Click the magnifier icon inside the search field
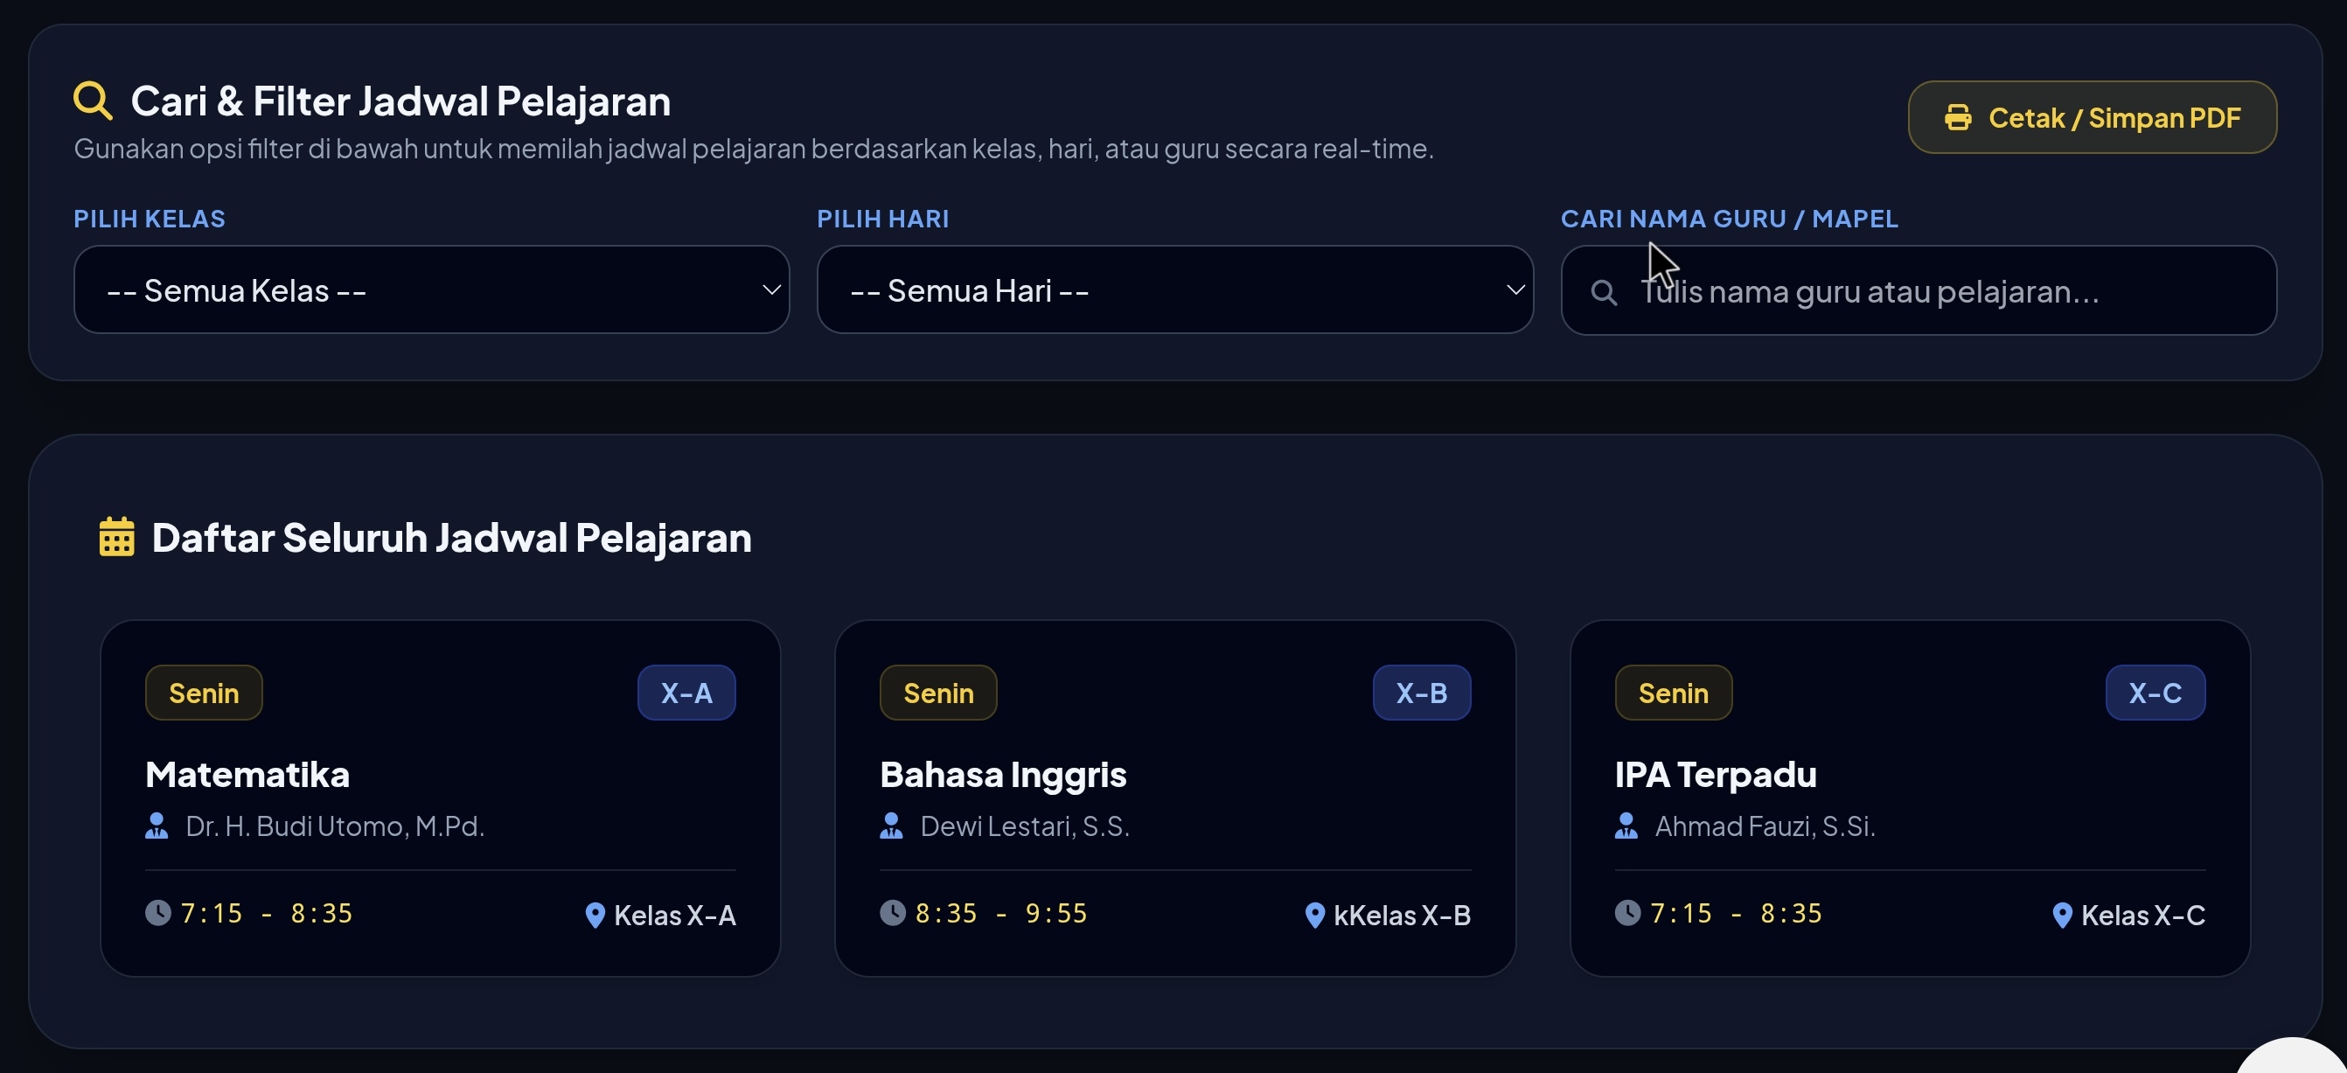Image resolution: width=2347 pixels, height=1073 pixels. coord(1604,292)
